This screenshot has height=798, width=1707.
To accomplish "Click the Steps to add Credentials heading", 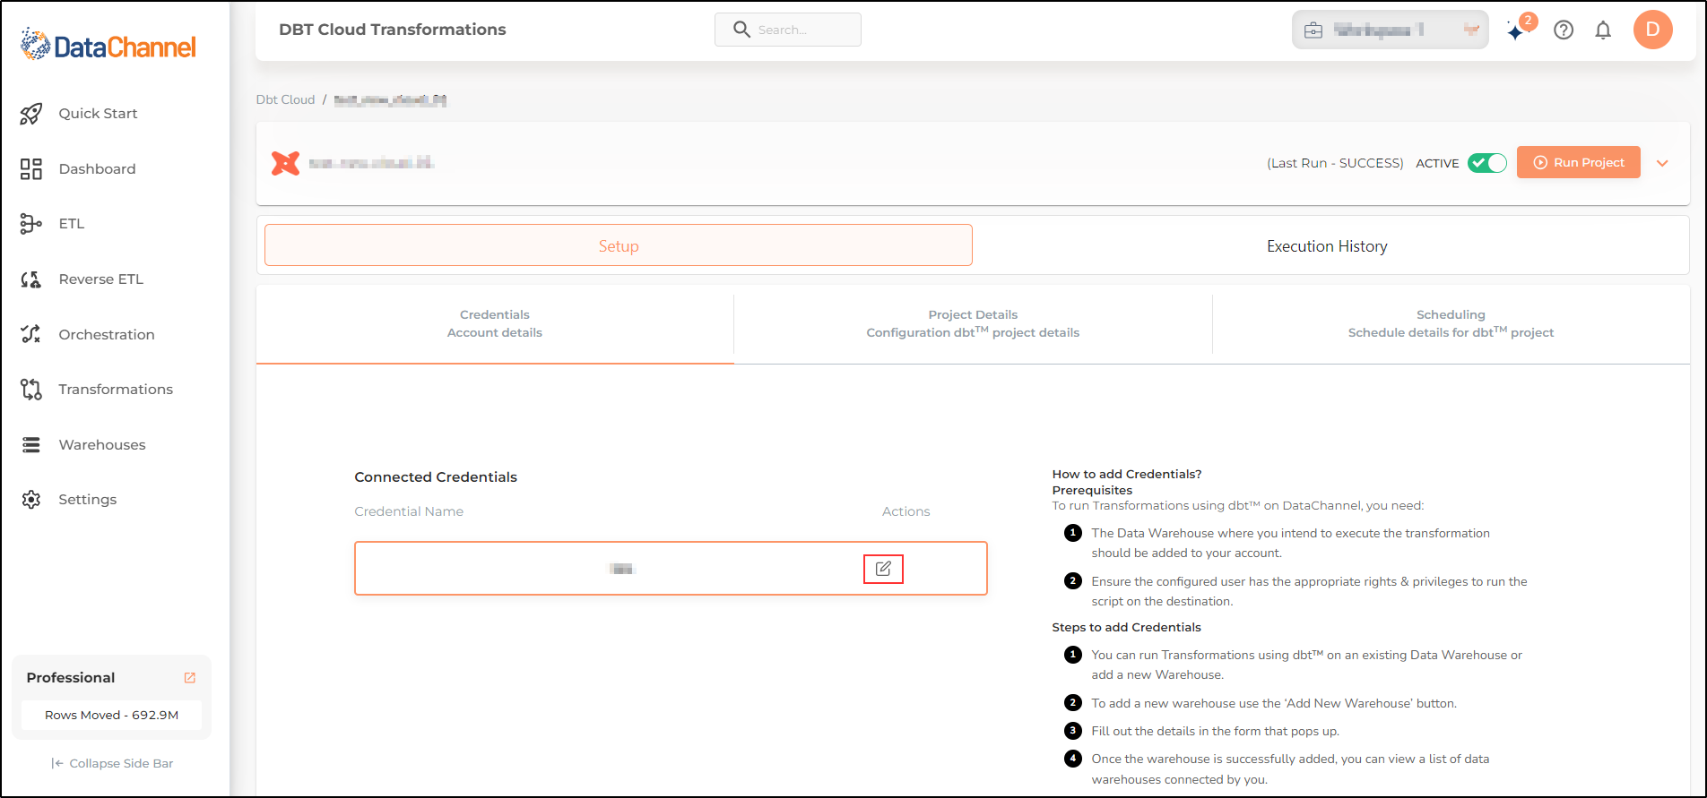I will [1126, 627].
